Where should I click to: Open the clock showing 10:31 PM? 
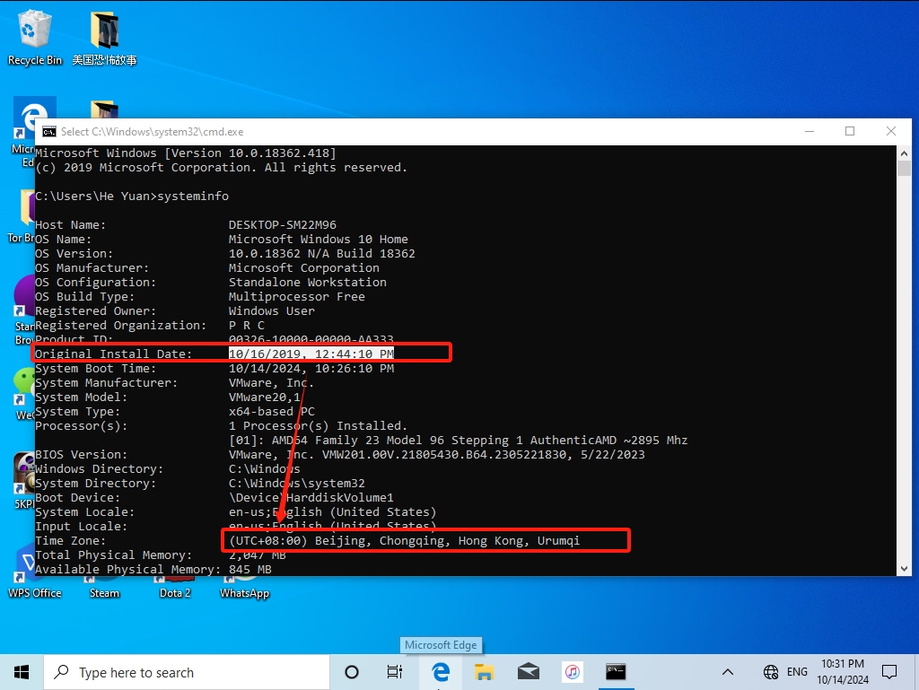point(843,672)
